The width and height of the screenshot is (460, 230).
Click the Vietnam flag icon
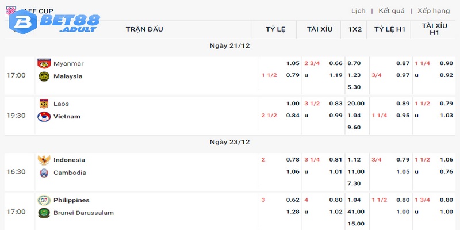(x=44, y=116)
